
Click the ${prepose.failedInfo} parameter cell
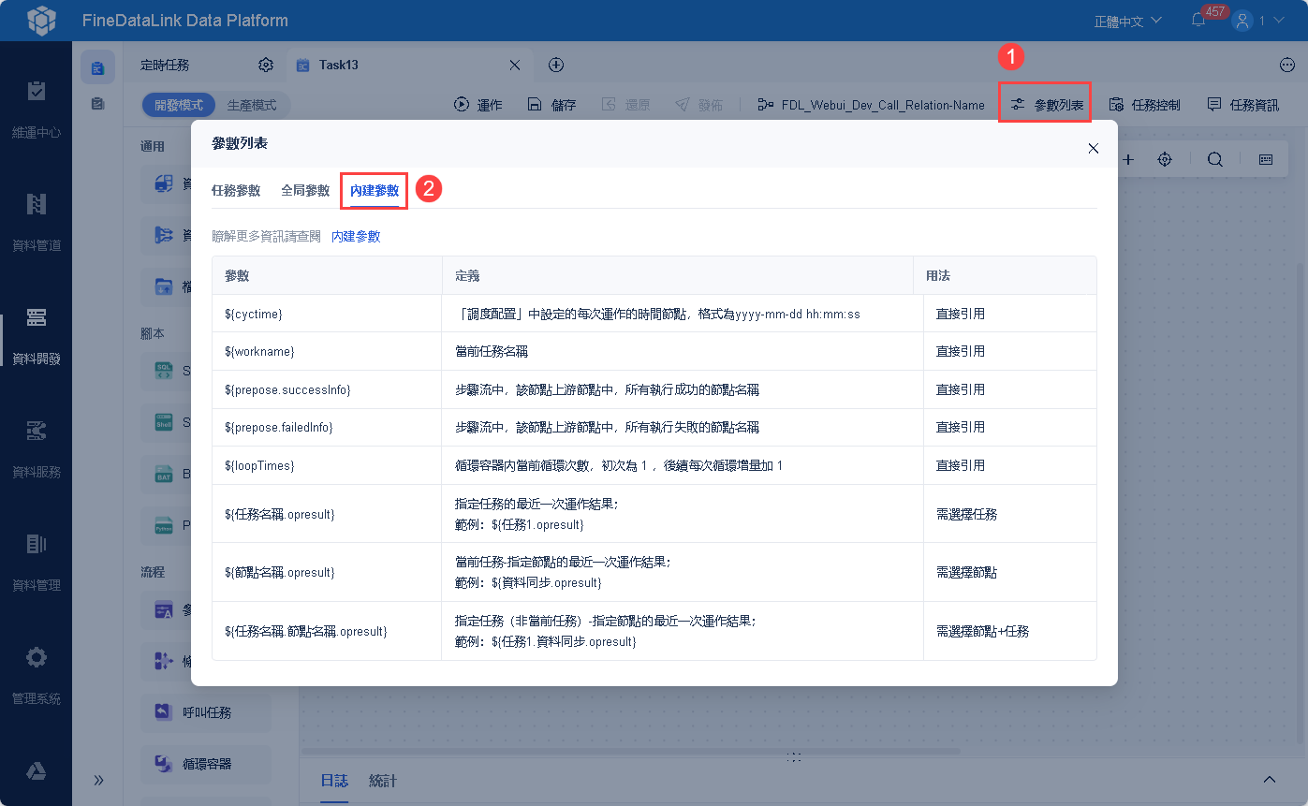coord(327,427)
